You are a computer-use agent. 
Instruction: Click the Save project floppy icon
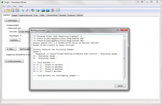(12, 10)
